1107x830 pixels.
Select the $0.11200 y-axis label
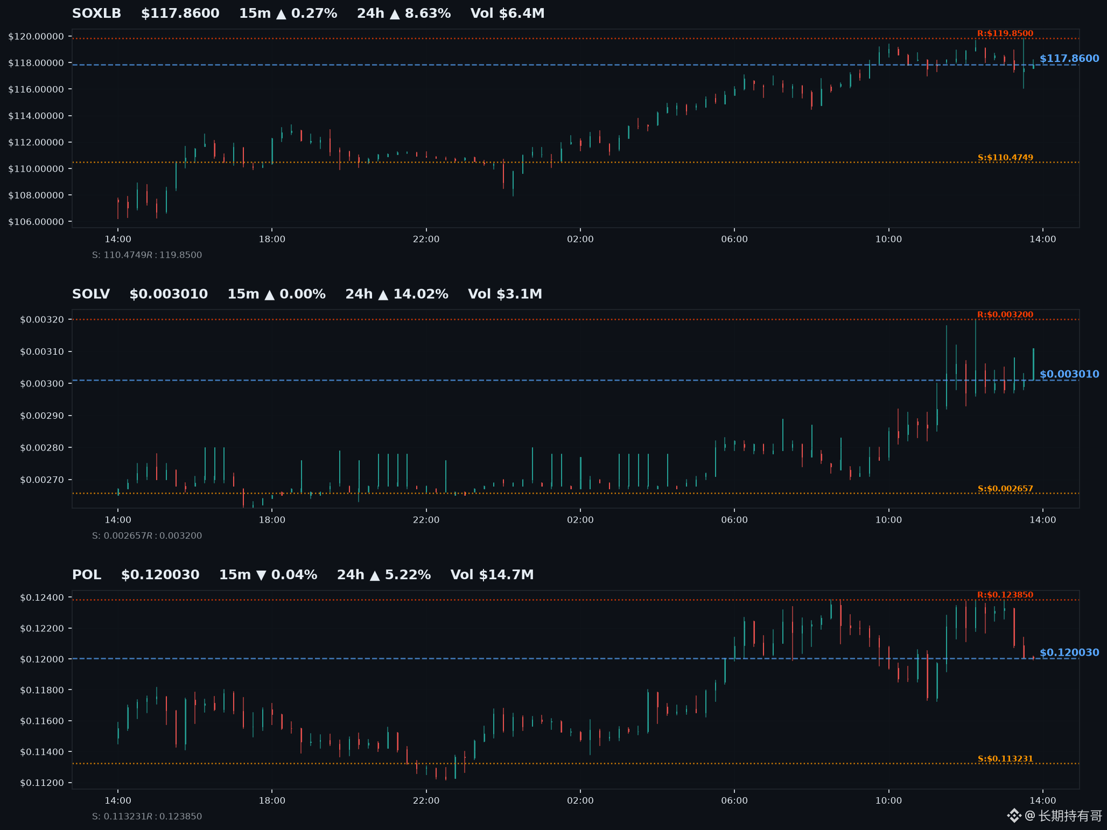pyautogui.click(x=42, y=783)
